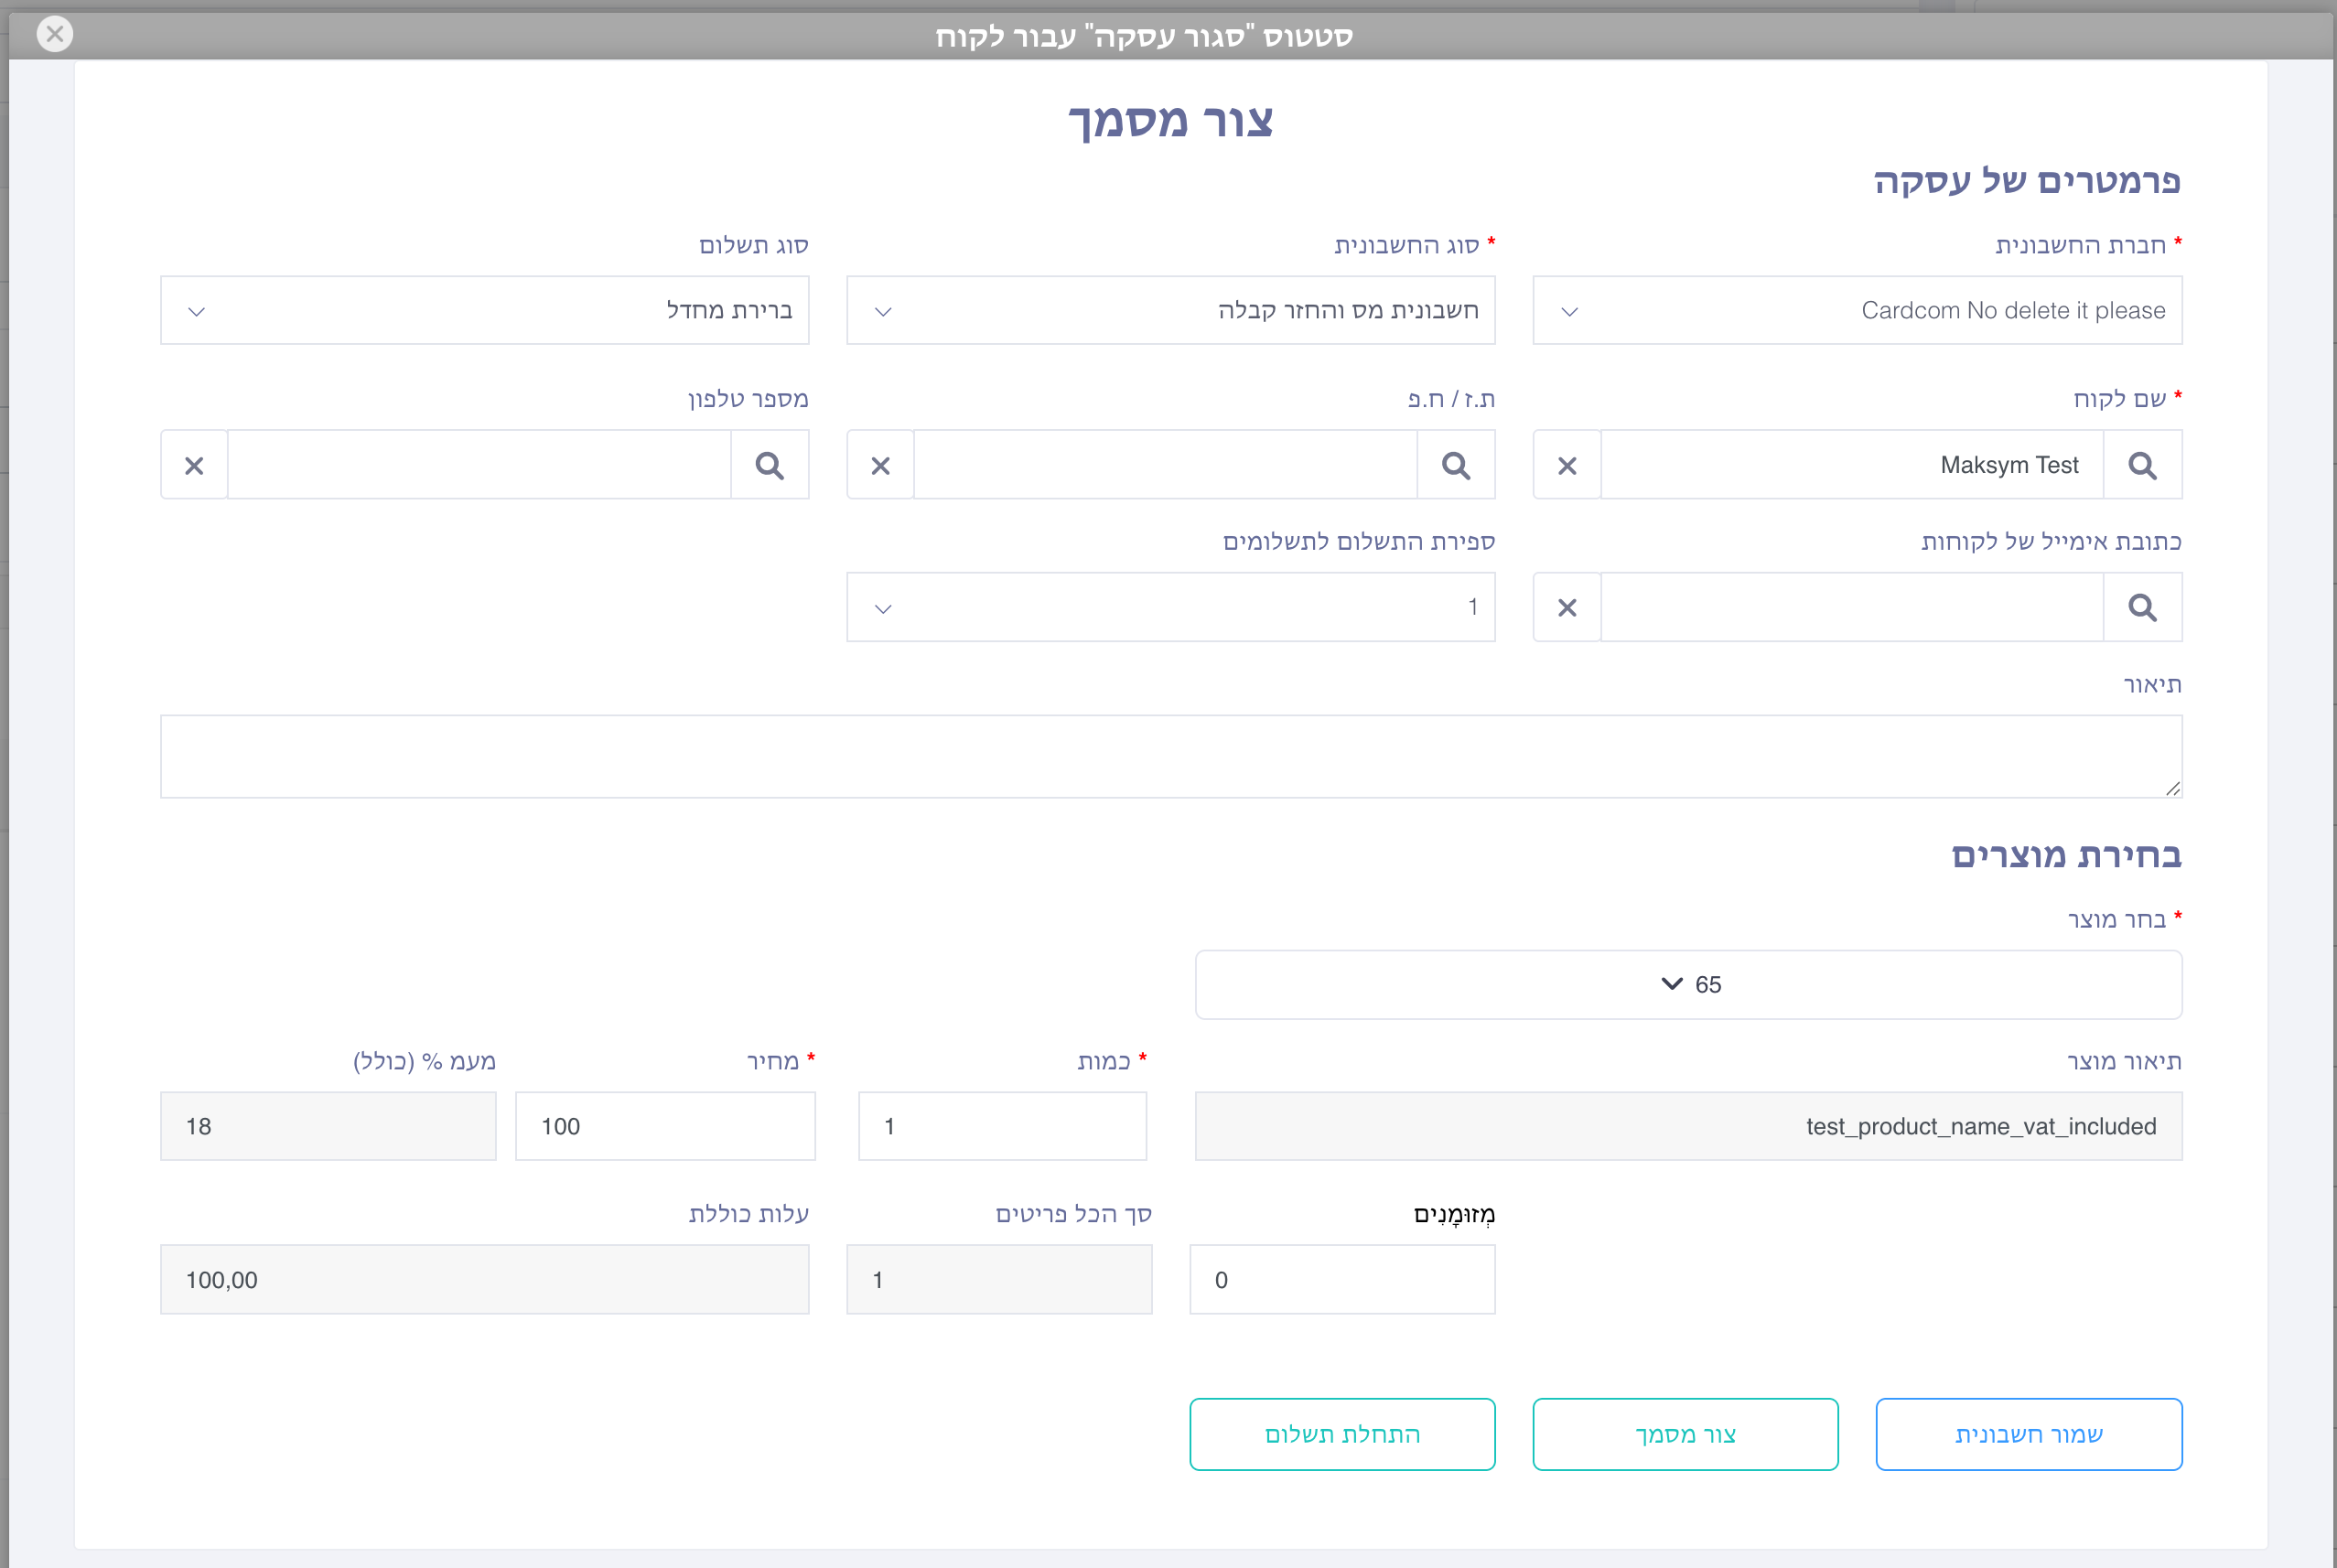This screenshot has height=1568, width=2337.
Task: Focus the ת.ז / ח.פ input field
Action: point(1166,465)
